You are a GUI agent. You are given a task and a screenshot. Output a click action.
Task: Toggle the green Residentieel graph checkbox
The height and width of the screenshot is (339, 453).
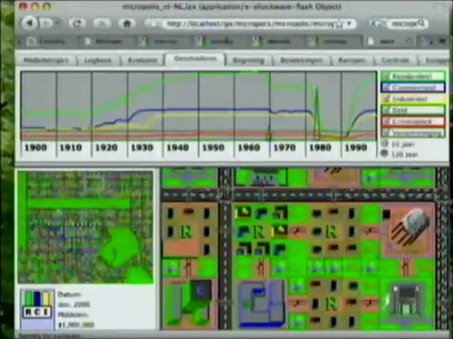coord(413,76)
